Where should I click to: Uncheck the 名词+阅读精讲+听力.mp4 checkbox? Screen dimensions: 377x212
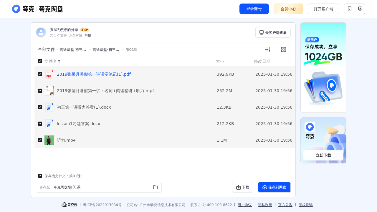[40, 91]
